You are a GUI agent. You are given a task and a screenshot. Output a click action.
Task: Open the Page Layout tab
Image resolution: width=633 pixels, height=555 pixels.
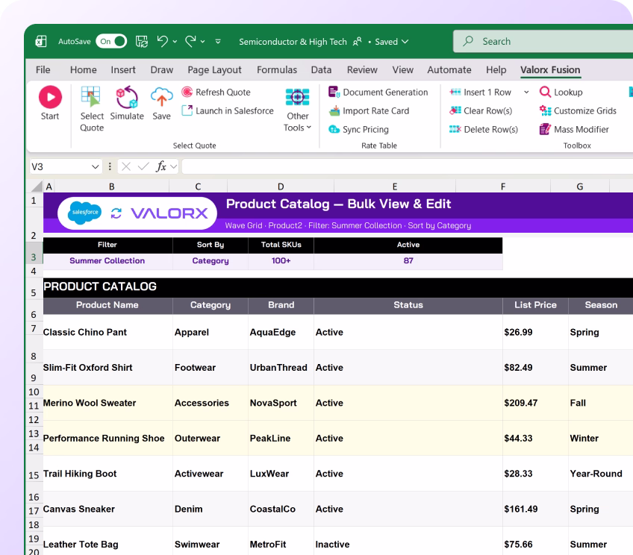[214, 70]
